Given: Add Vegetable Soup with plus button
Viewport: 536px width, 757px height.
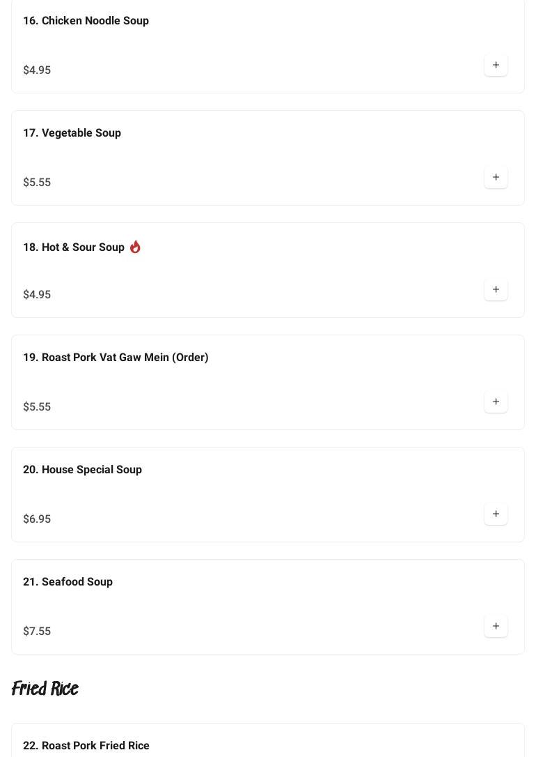Looking at the screenshot, I should pyautogui.click(x=496, y=177).
